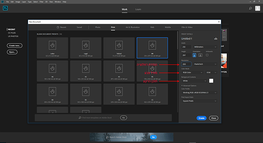This screenshot has width=263, height=143.
Task: Click the Create new... button
Action: tap(15, 46)
